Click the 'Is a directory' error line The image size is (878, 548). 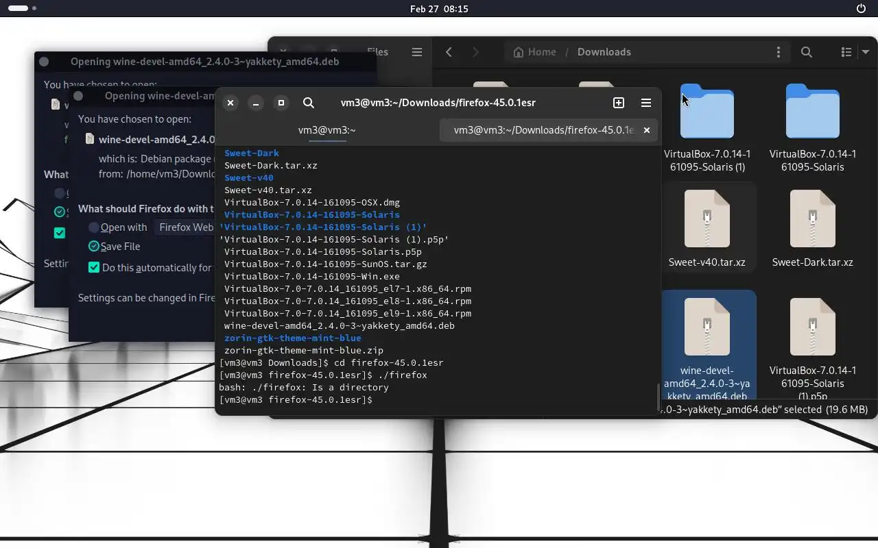pos(304,388)
